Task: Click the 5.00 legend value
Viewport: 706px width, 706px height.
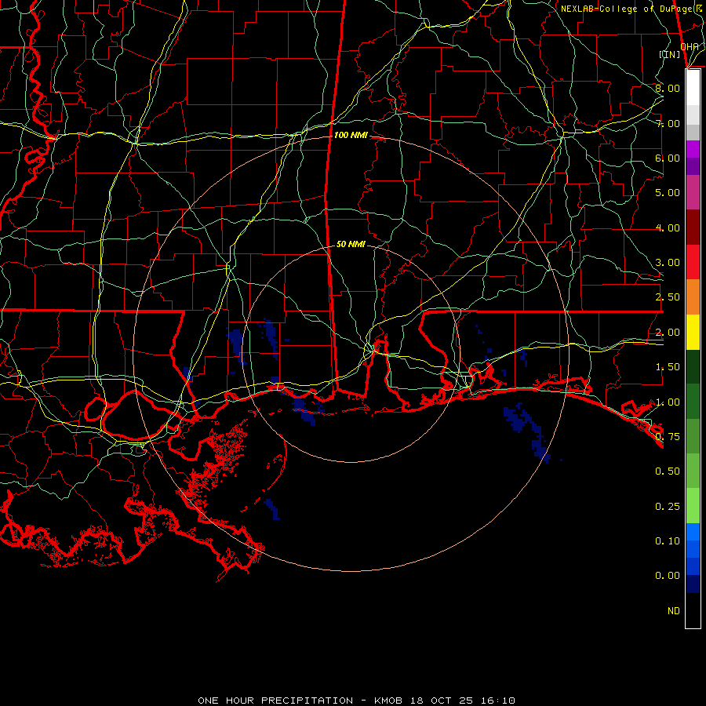Action: (668, 193)
